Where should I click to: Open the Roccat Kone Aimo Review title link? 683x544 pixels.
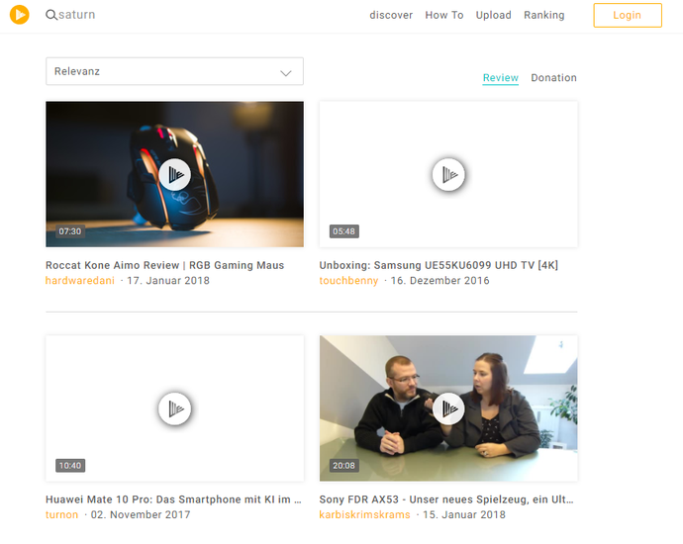(x=164, y=265)
